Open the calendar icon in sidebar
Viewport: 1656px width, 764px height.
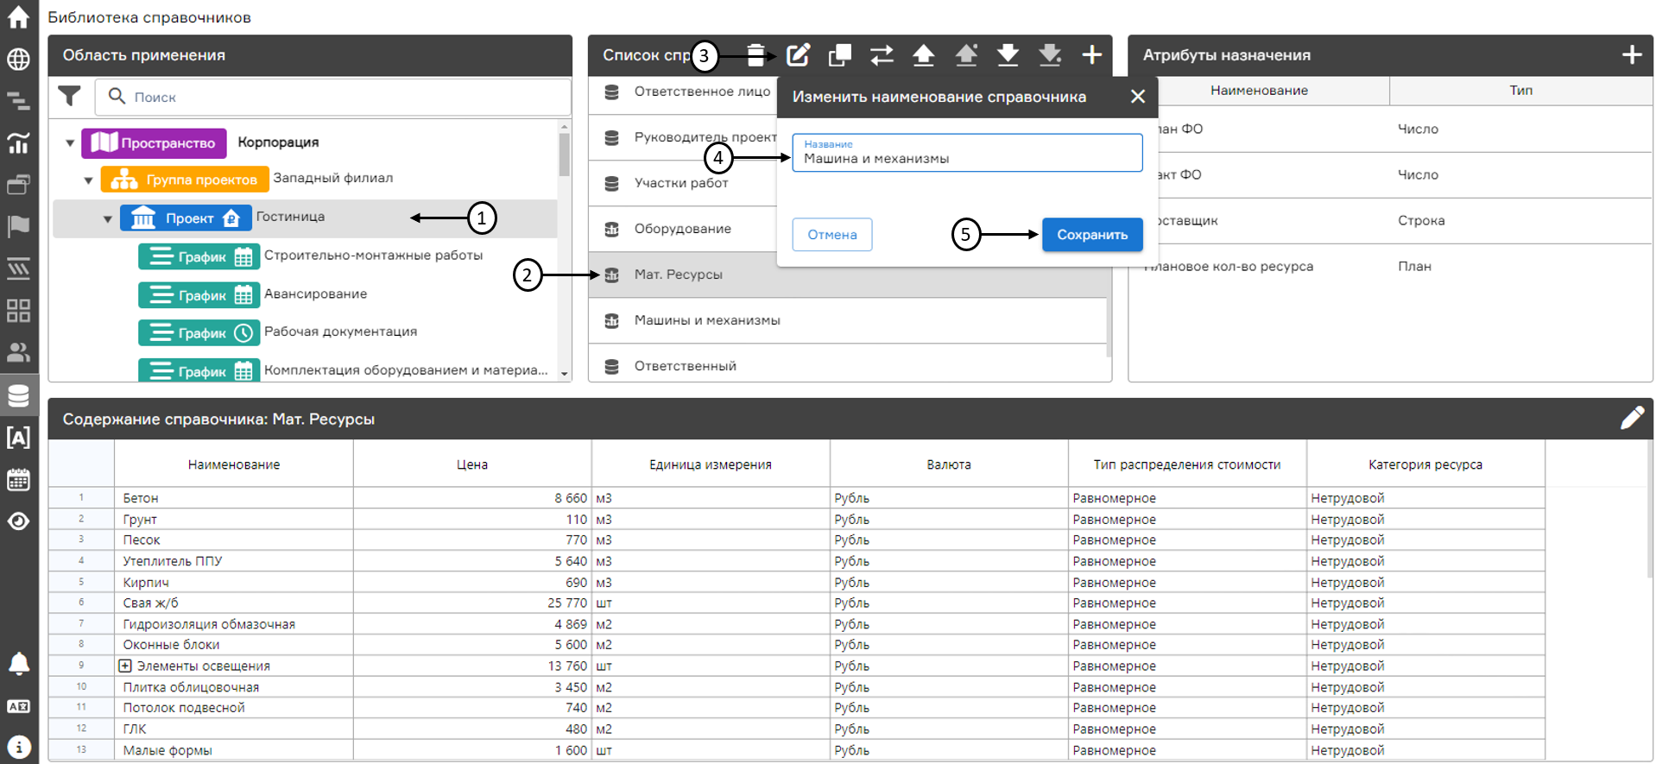[x=18, y=479]
